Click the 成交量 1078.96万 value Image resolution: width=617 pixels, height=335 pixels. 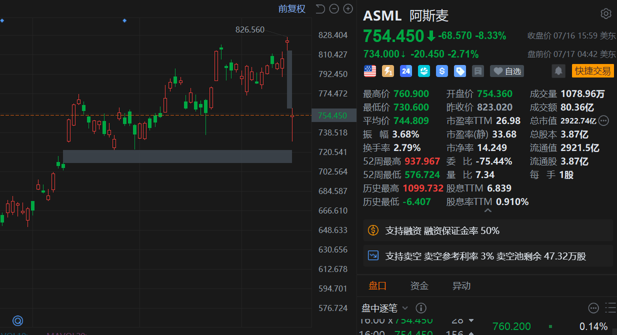point(582,93)
